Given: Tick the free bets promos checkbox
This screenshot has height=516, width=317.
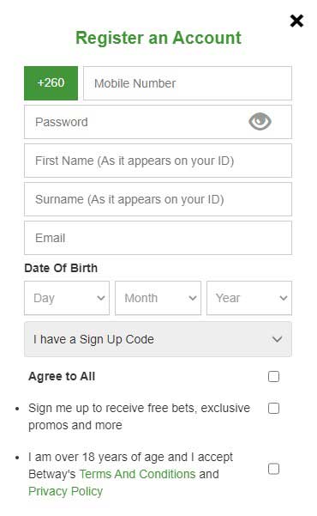Looking at the screenshot, I should click(x=273, y=409).
